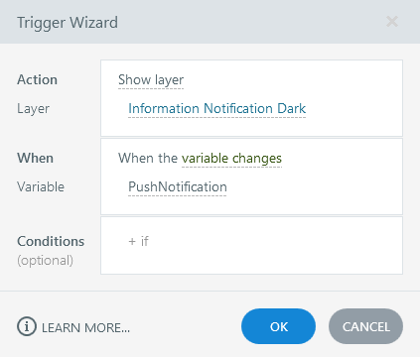Screen dimensions: 420x357
Task: Click the info circle icon
Action: 27,326
